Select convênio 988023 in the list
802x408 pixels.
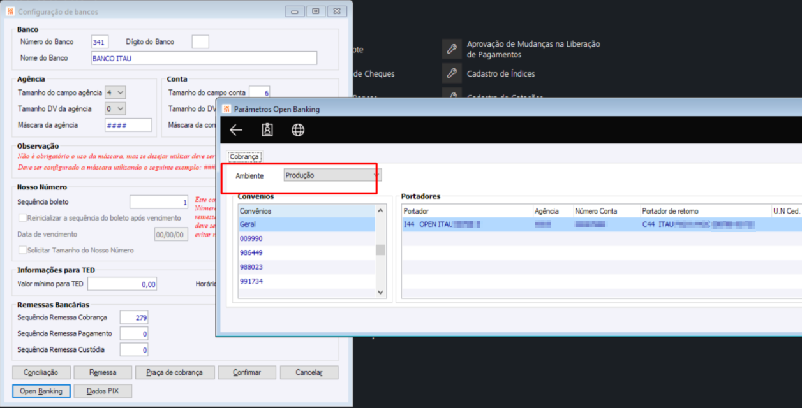[x=306, y=267]
